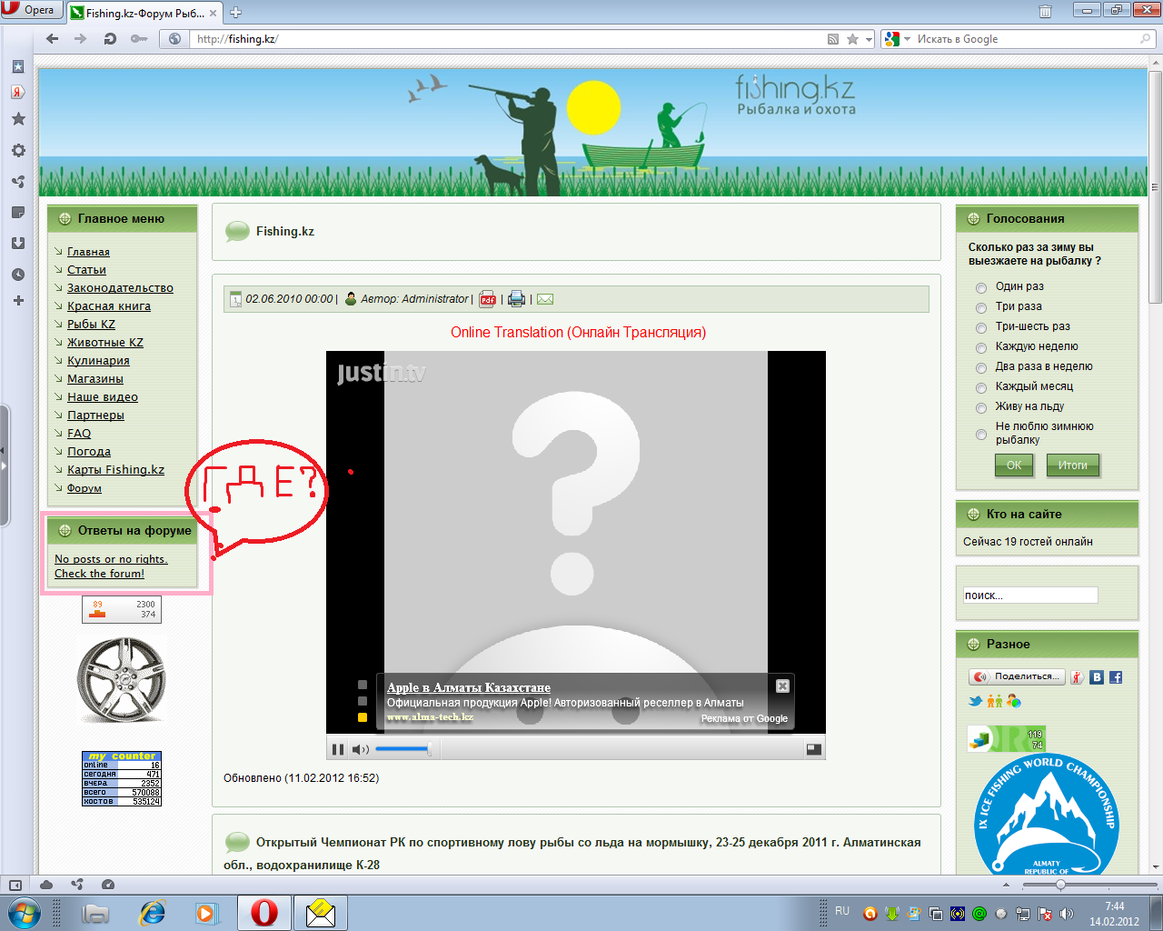Mute the Justin.tv video player

pos(360,749)
